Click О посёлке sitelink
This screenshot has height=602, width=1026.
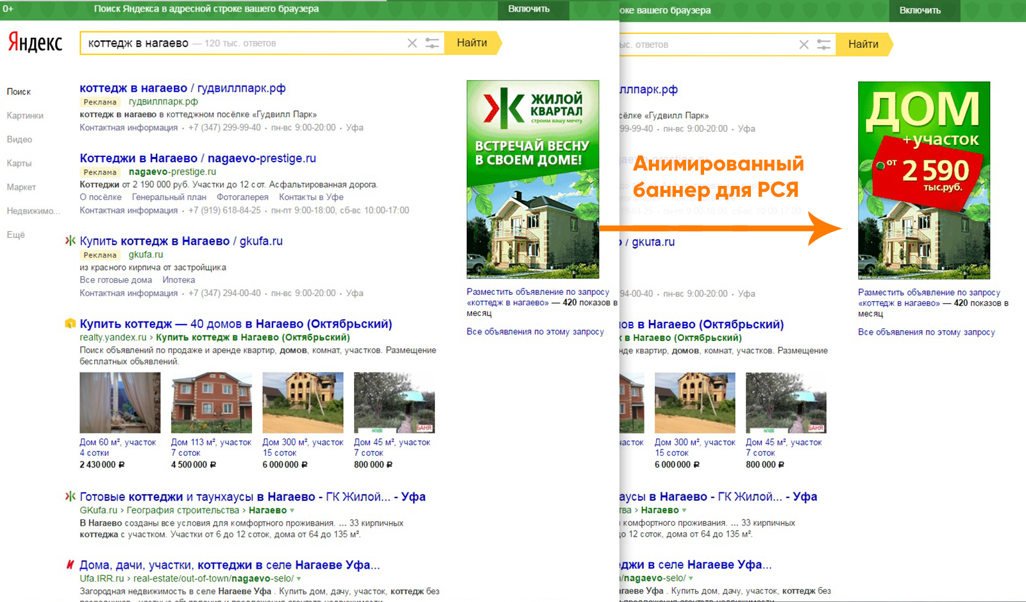click(101, 197)
